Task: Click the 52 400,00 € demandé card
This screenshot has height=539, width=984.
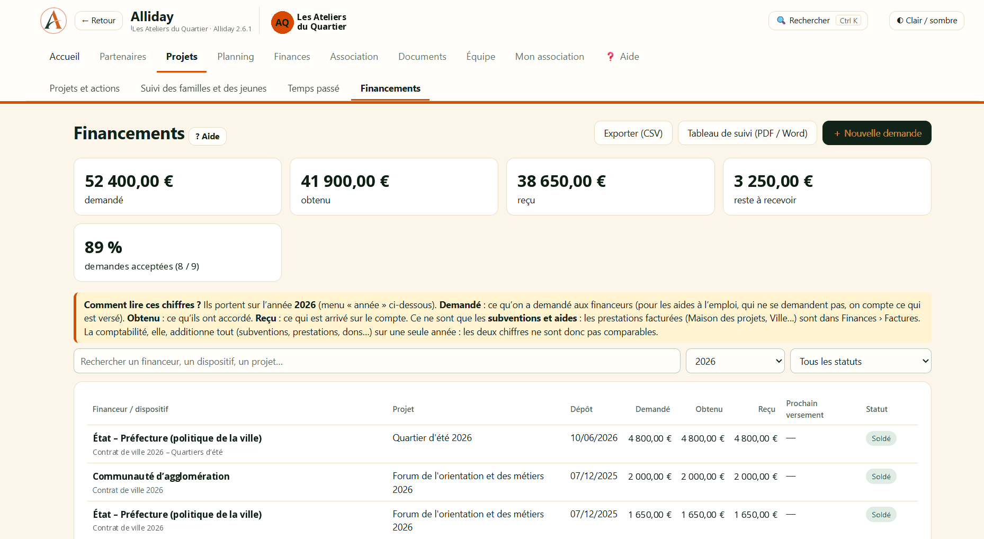Action: [177, 186]
